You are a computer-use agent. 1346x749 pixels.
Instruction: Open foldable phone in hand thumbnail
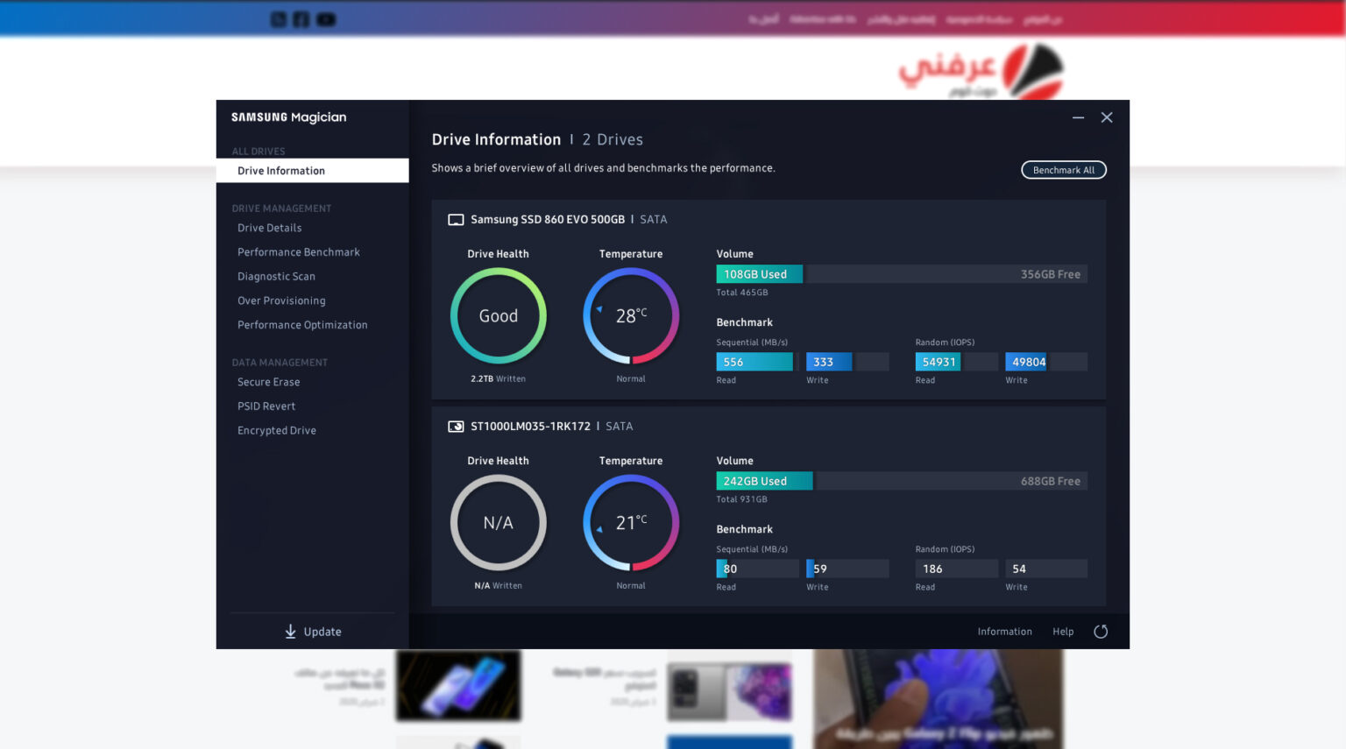938,699
